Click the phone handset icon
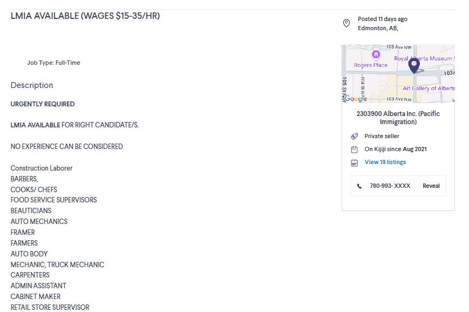 pos(359,186)
